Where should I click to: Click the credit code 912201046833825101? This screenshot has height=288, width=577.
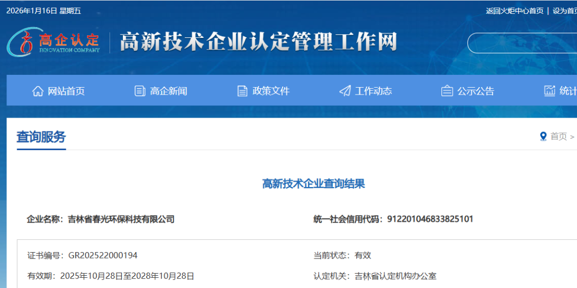430,219
